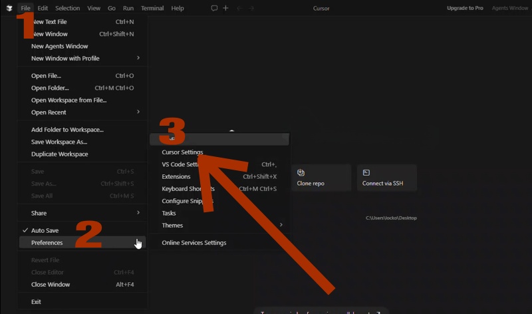This screenshot has height=314, width=532.
Task: Open the Edit menu
Action: [43, 8]
